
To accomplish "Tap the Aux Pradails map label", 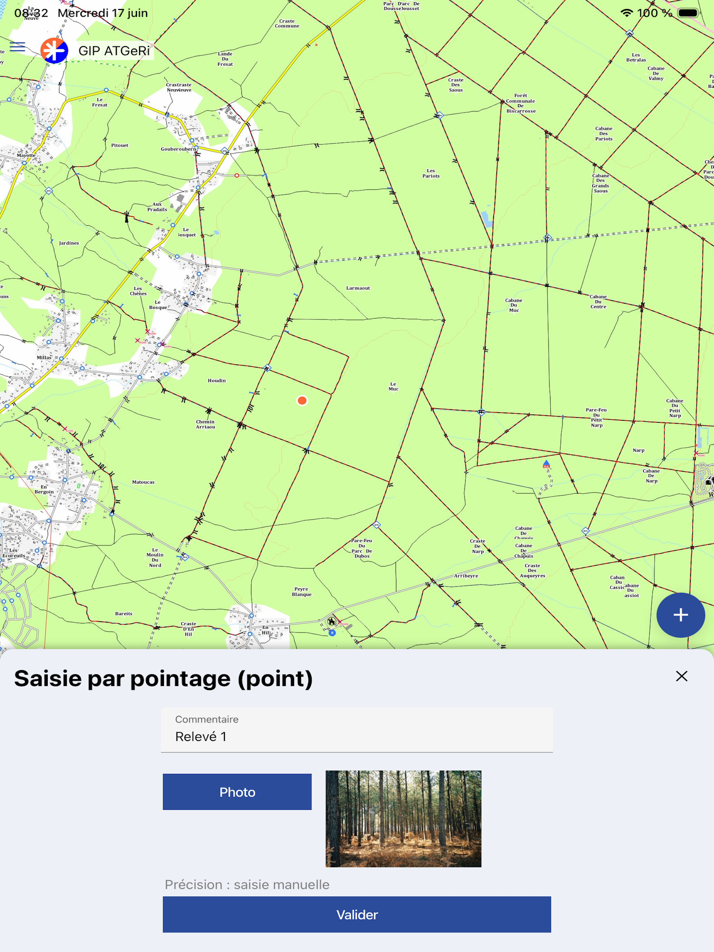I will tap(157, 207).
